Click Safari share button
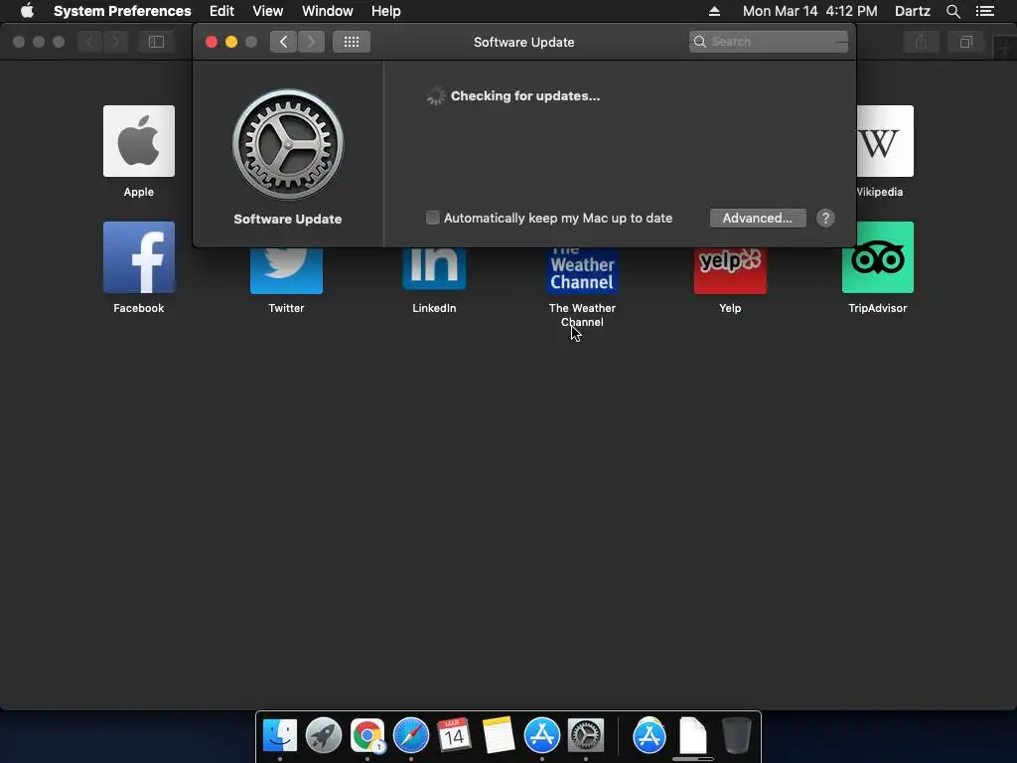Image resolution: width=1017 pixels, height=763 pixels. [x=921, y=42]
